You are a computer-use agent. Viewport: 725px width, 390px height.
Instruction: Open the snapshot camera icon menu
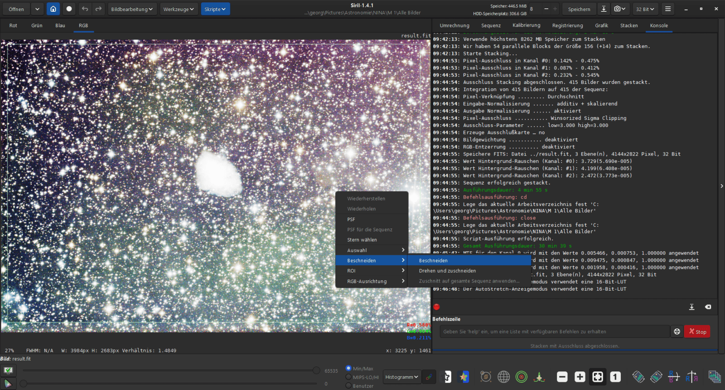[x=619, y=9]
